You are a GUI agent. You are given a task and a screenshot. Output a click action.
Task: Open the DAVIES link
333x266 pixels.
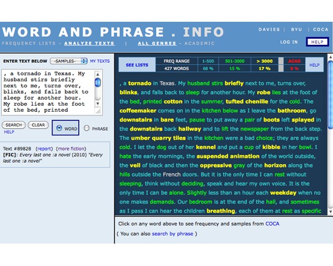269,30
